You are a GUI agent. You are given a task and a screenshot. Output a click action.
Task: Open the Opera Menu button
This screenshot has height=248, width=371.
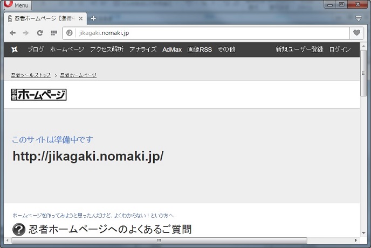click(18, 5)
